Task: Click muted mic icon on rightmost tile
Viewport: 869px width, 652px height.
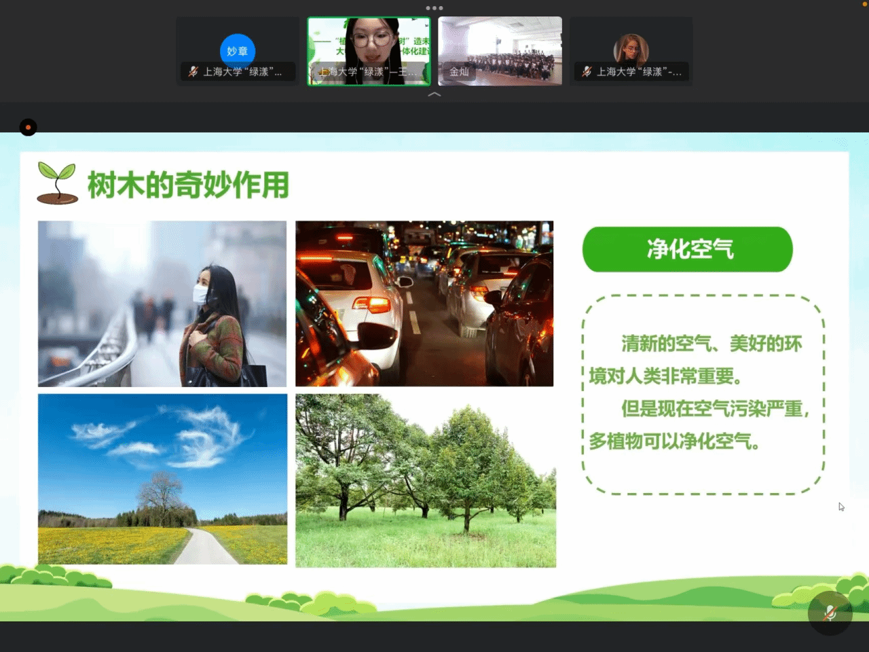Action: coord(587,71)
